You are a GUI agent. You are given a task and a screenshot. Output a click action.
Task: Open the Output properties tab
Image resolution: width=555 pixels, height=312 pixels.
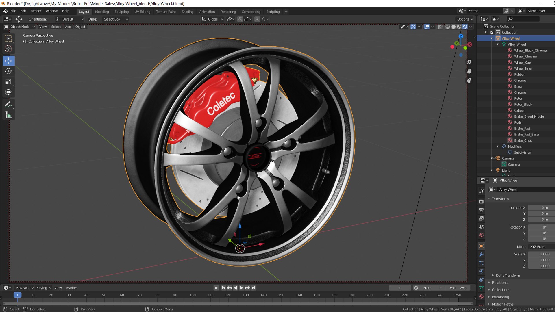click(x=481, y=210)
